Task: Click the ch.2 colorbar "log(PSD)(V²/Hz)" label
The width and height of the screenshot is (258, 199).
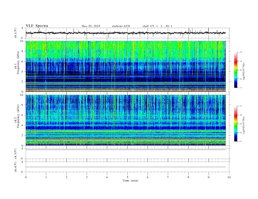Action: tap(244, 125)
